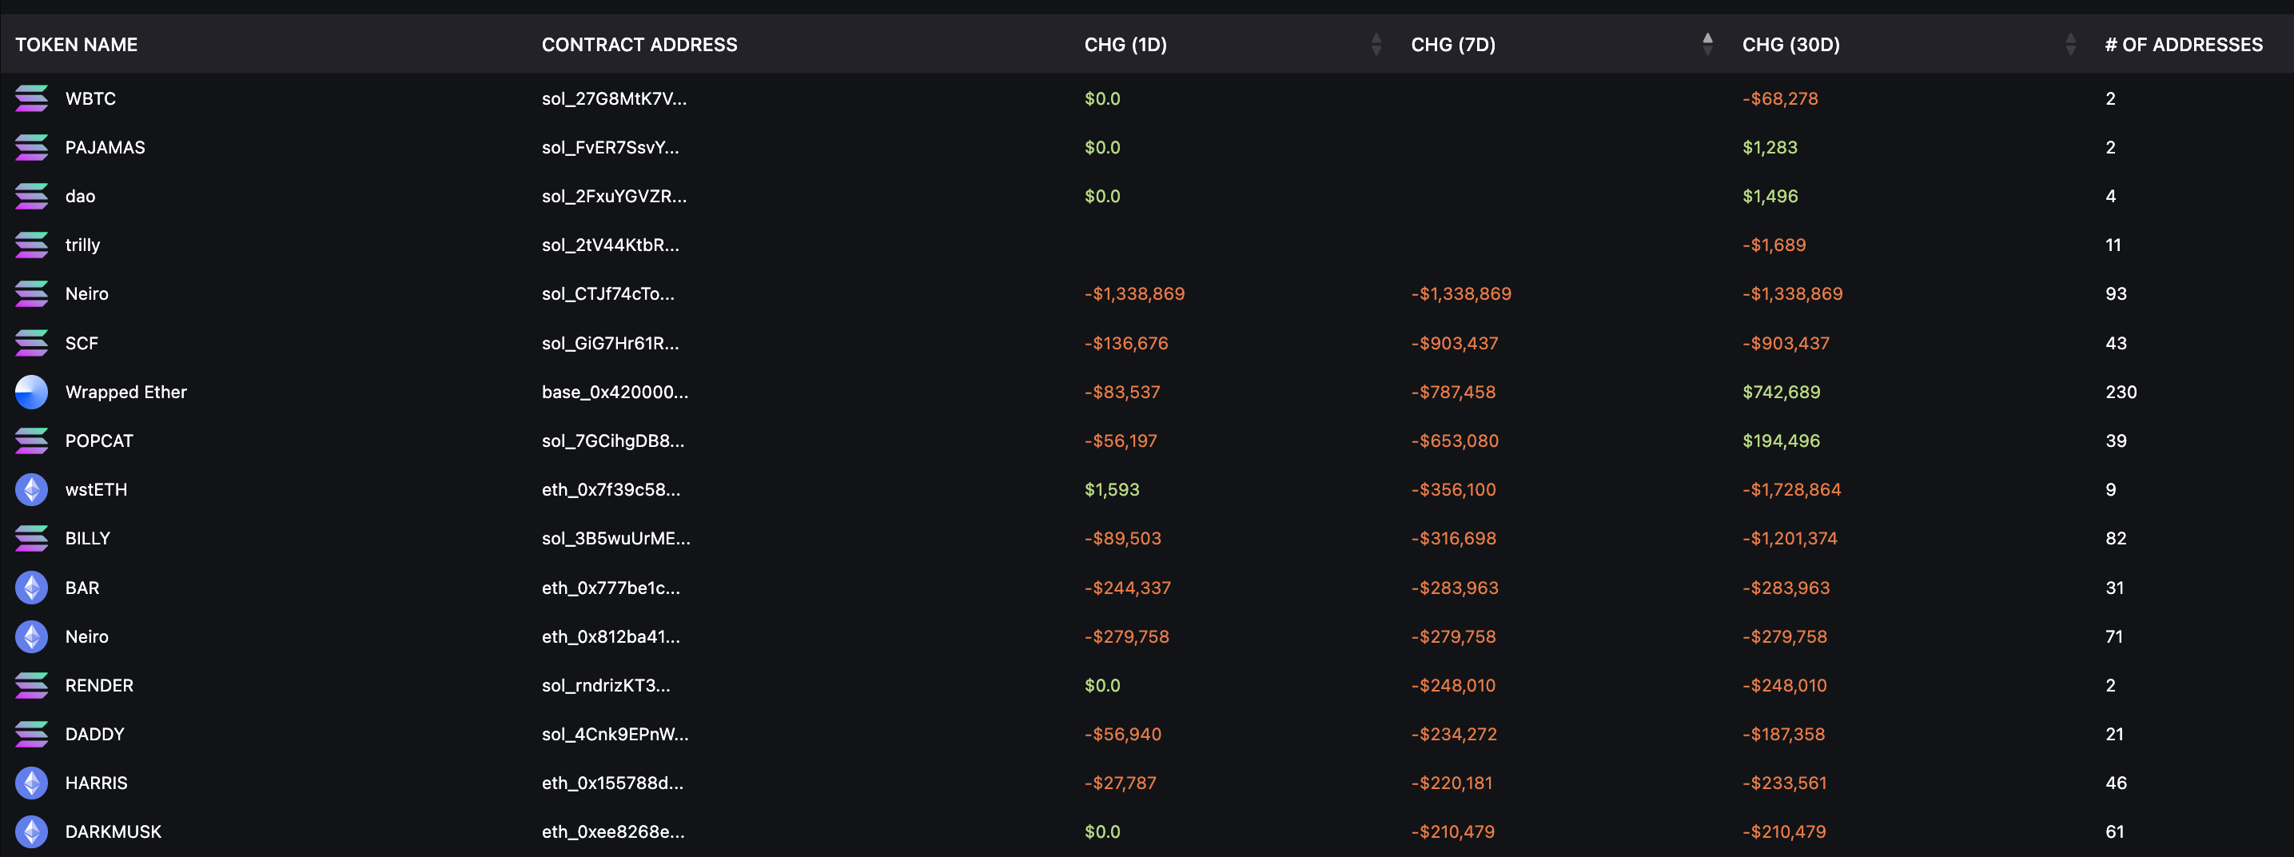Click BAR's 1D change -$244,337
2294x857 pixels.
click(1127, 588)
